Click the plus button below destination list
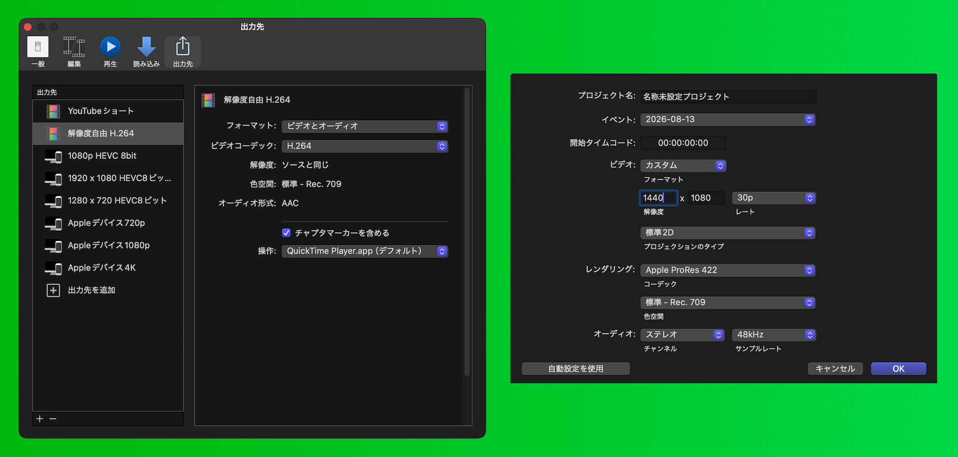Screen dimensions: 958x457 point(40,419)
